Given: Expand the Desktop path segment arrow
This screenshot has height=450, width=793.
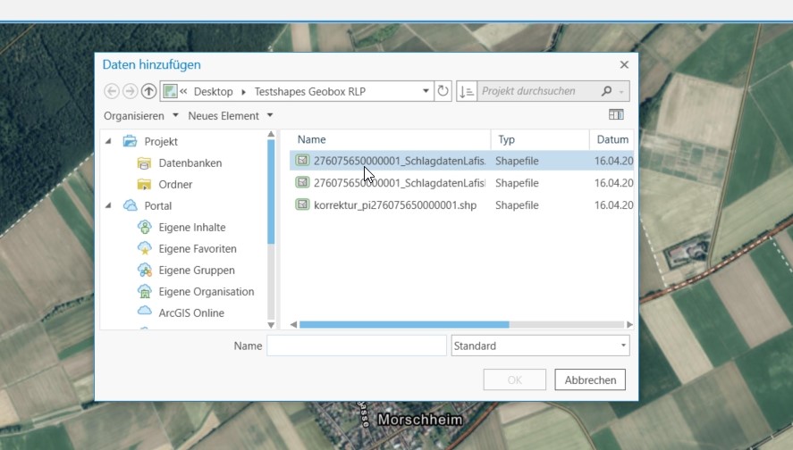Looking at the screenshot, I should tap(244, 92).
